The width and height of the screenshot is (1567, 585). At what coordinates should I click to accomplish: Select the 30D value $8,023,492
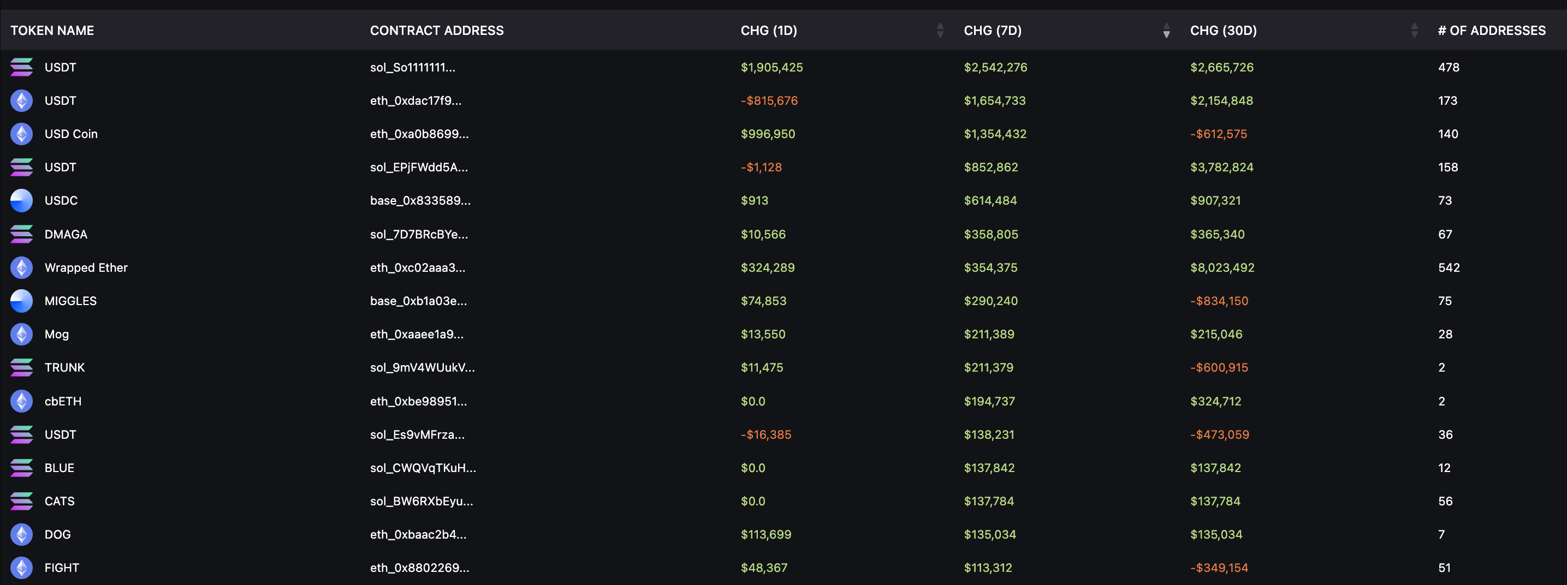(x=1222, y=268)
